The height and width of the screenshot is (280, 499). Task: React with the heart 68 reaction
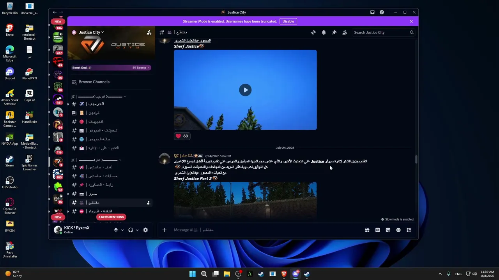click(182, 136)
